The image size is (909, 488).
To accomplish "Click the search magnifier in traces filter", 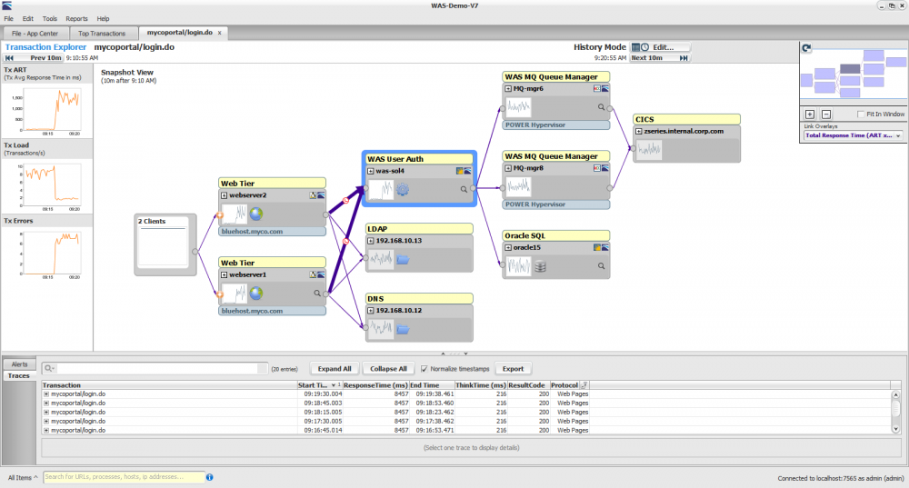I will click(x=49, y=369).
